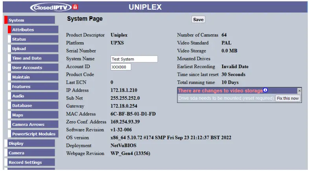Open the Maps page
Viewport: 309px width, 171px height.
[x=33, y=115]
